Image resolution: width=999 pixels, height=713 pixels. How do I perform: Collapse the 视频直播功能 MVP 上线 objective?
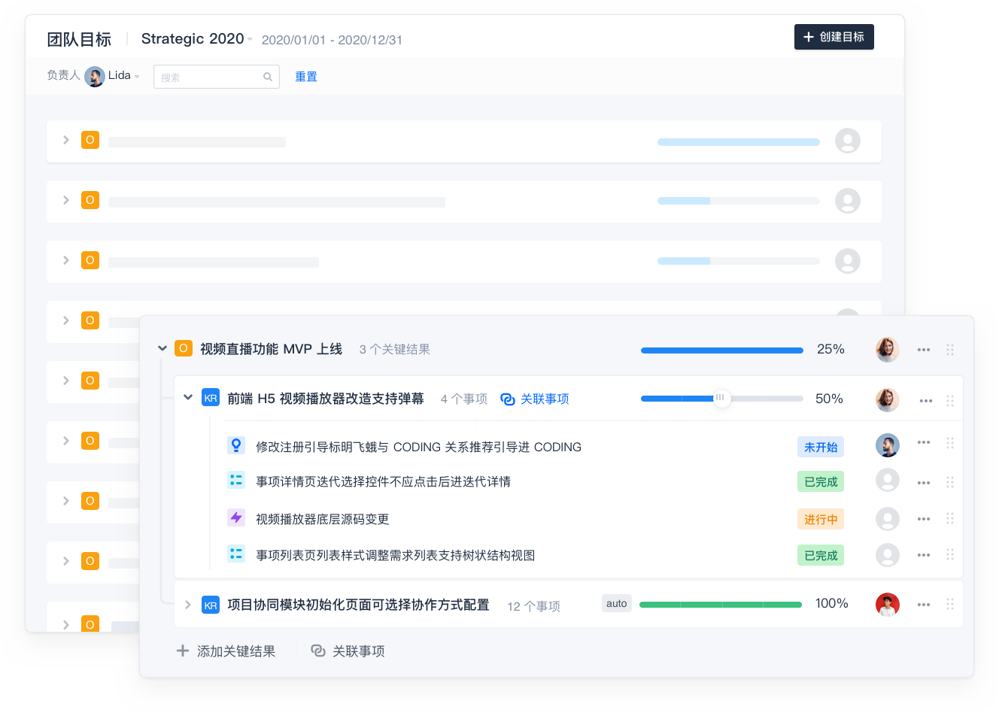click(162, 348)
